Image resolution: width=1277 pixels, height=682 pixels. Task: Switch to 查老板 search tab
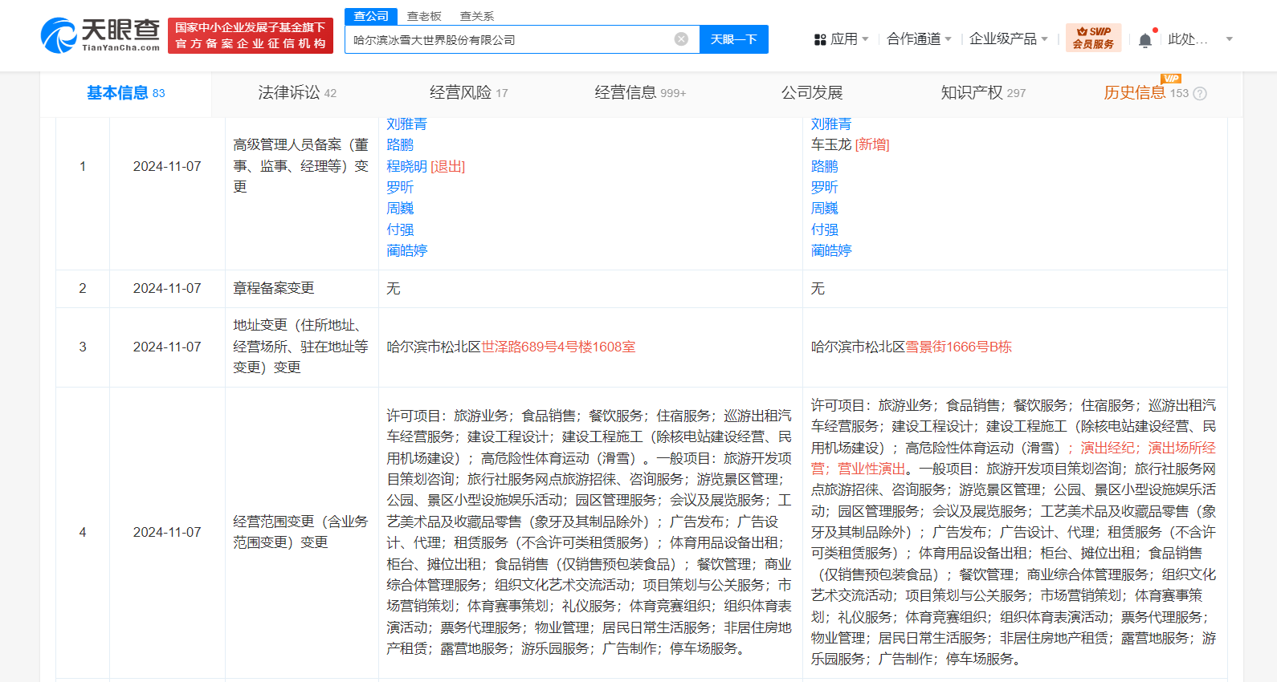pyautogui.click(x=424, y=16)
